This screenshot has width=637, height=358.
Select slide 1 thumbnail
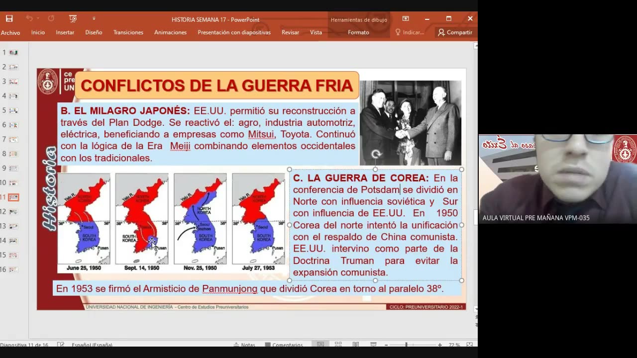pyautogui.click(x=13, y=52)
